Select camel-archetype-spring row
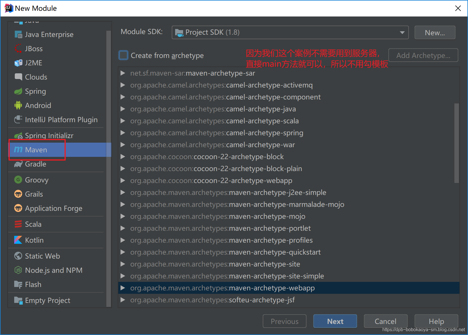 (289, 133)
